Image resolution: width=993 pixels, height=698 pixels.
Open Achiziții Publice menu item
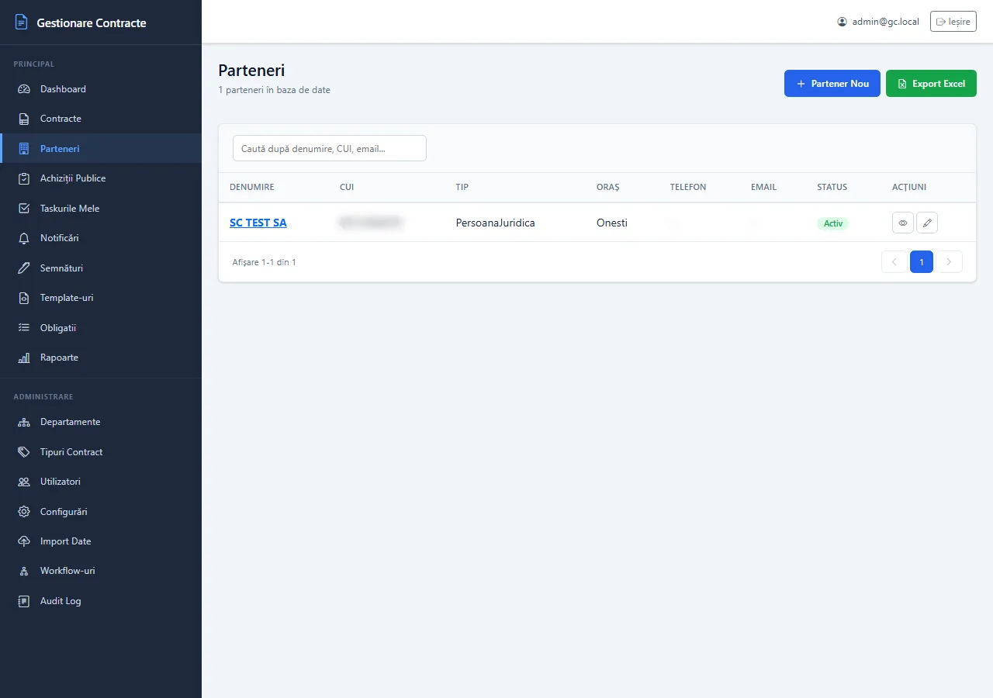tap(101, 178)
